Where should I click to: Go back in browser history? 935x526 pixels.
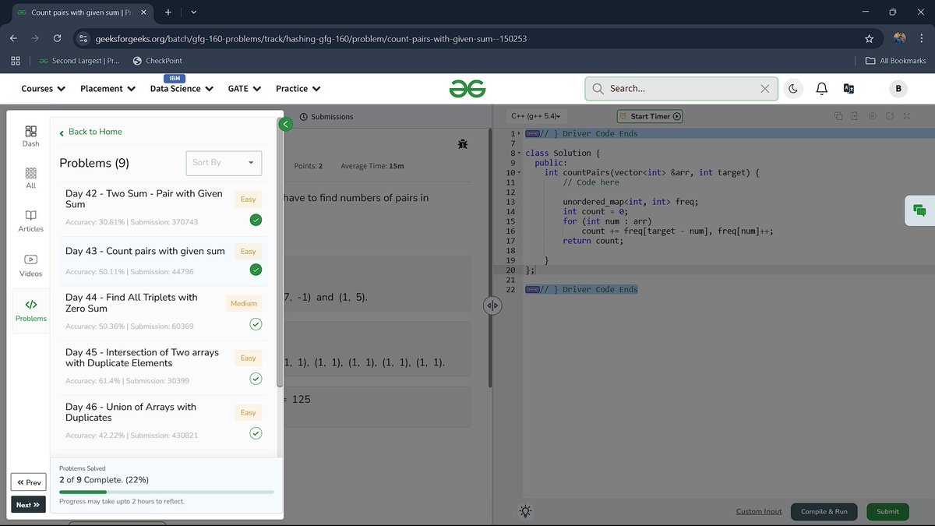point(13,38)
